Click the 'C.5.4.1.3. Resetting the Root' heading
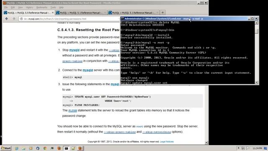The width and height of the screenshot is (268, 151). pyautogui.click(x=88, y=30)
